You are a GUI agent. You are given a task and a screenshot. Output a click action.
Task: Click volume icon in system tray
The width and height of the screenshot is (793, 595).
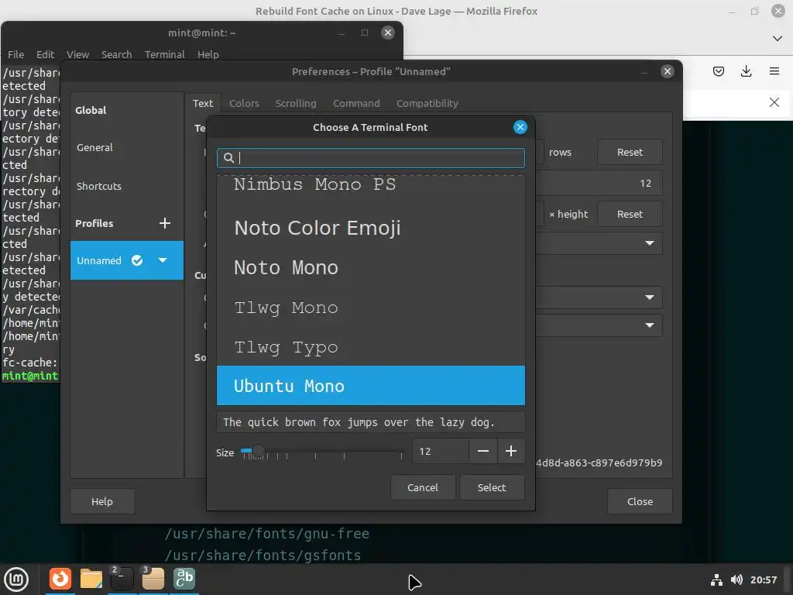[736, 580]
